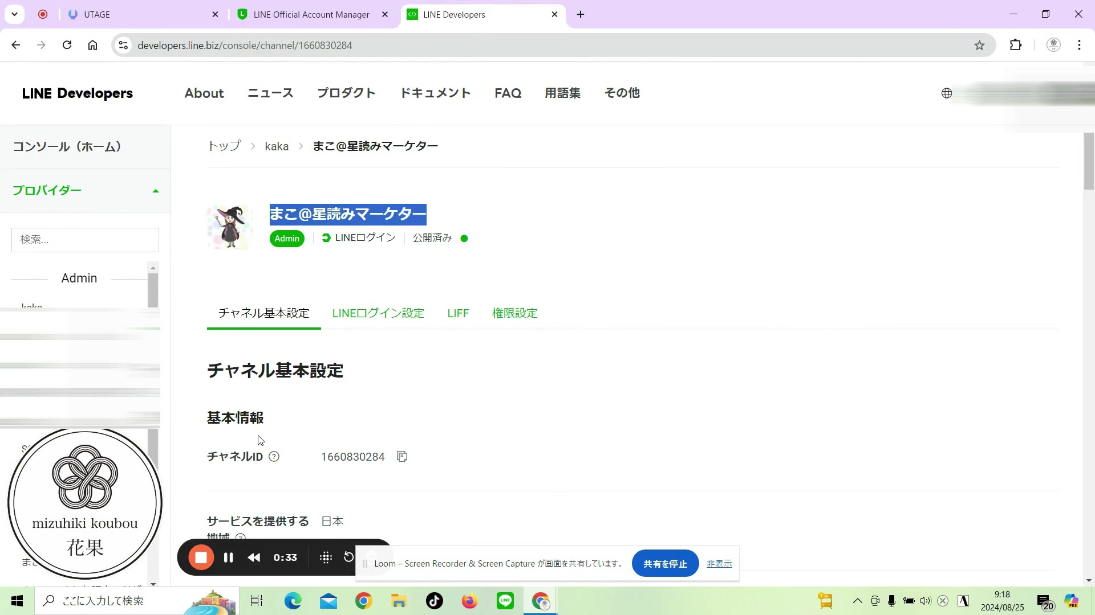This screenshot has height=615, width=1095.
Task: Copy the channel ID 1660830284
Action: click(x=402, y=456)
